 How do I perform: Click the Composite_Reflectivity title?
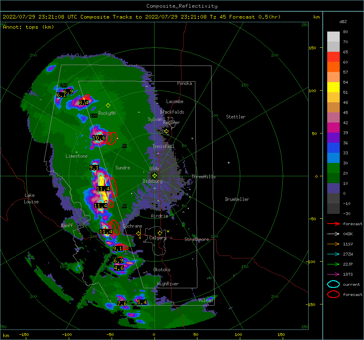(182, 6)
